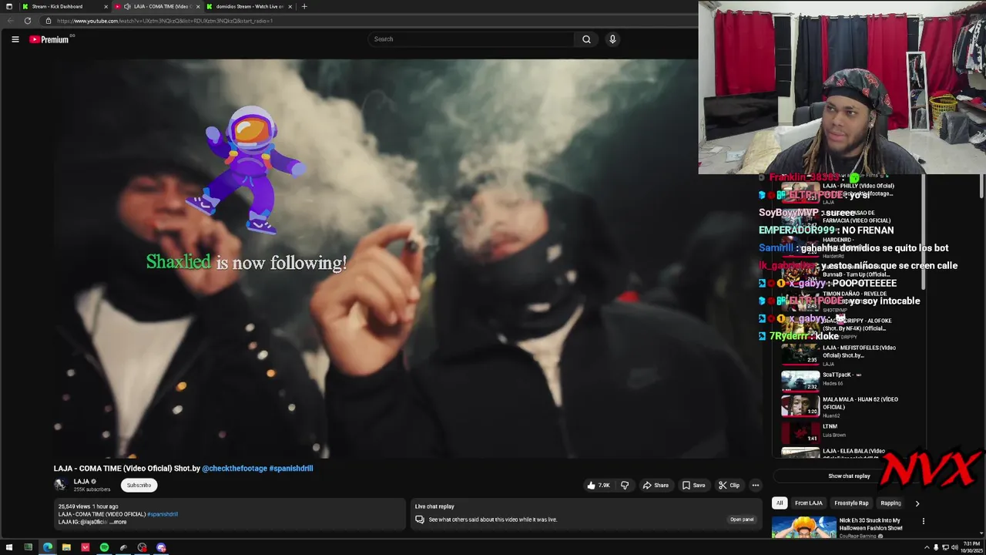Expand the description with ...more
Viewport: 986px width, 555px height.
click(118, 522)
